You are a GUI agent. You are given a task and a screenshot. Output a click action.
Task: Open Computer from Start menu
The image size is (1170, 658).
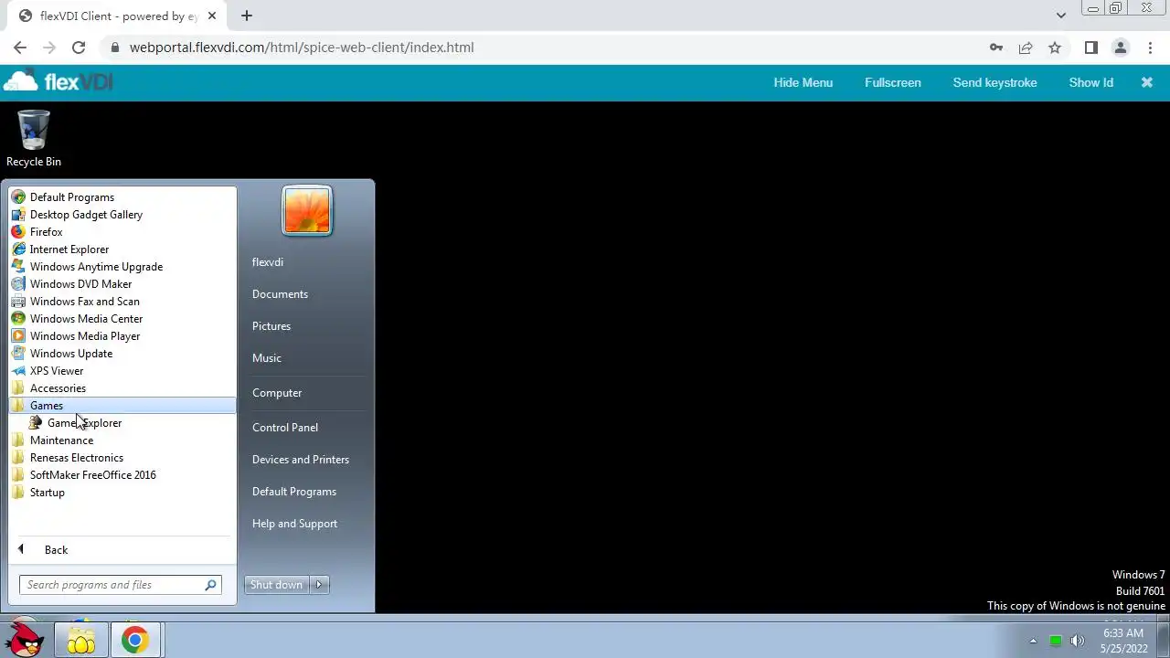(277, 393)
